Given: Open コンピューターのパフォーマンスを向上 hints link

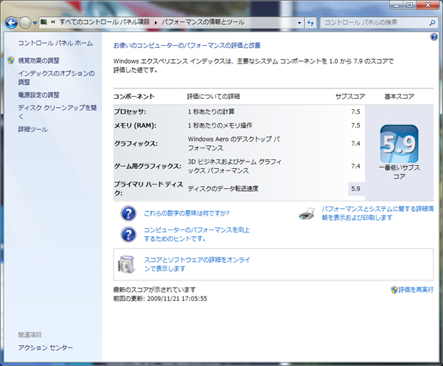Looking at the screenshot, I should [x=196, y=235].
